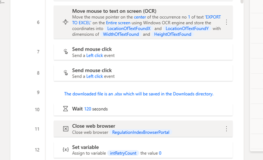Click the 'Entire screen' parameter link

pos(118,23)
